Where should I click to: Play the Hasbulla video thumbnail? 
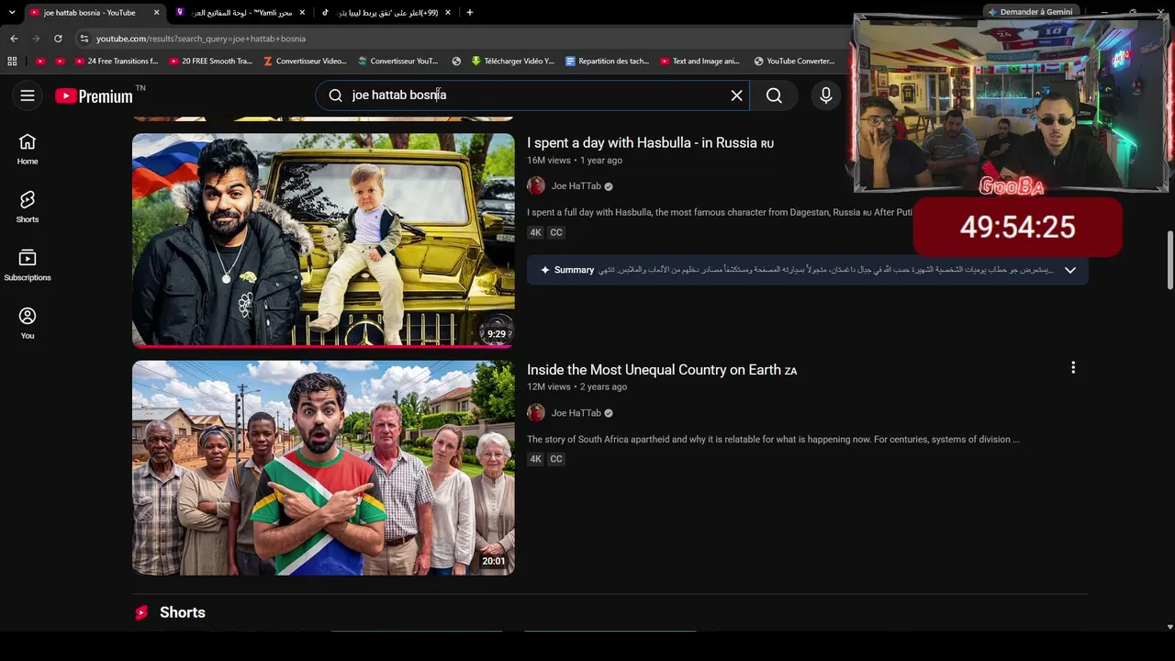point(323,241)
